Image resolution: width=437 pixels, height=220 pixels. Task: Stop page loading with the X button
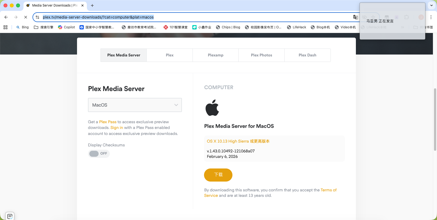(x=26, y=17)
